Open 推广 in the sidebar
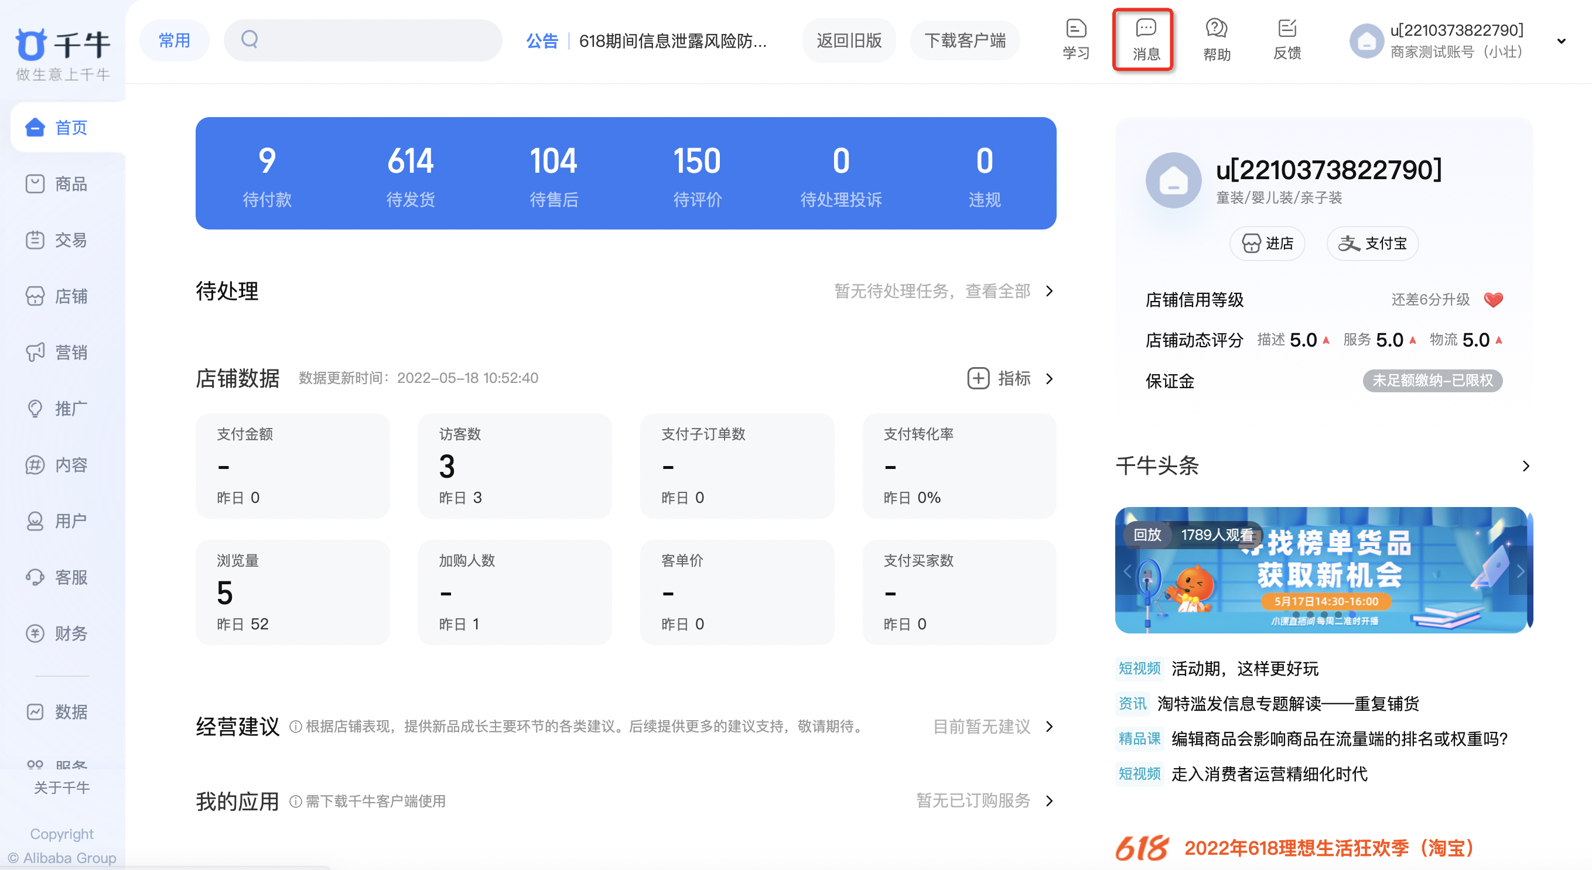Image resolution: width=1592 pixels, height=870 pixels. tap(57, 409)
